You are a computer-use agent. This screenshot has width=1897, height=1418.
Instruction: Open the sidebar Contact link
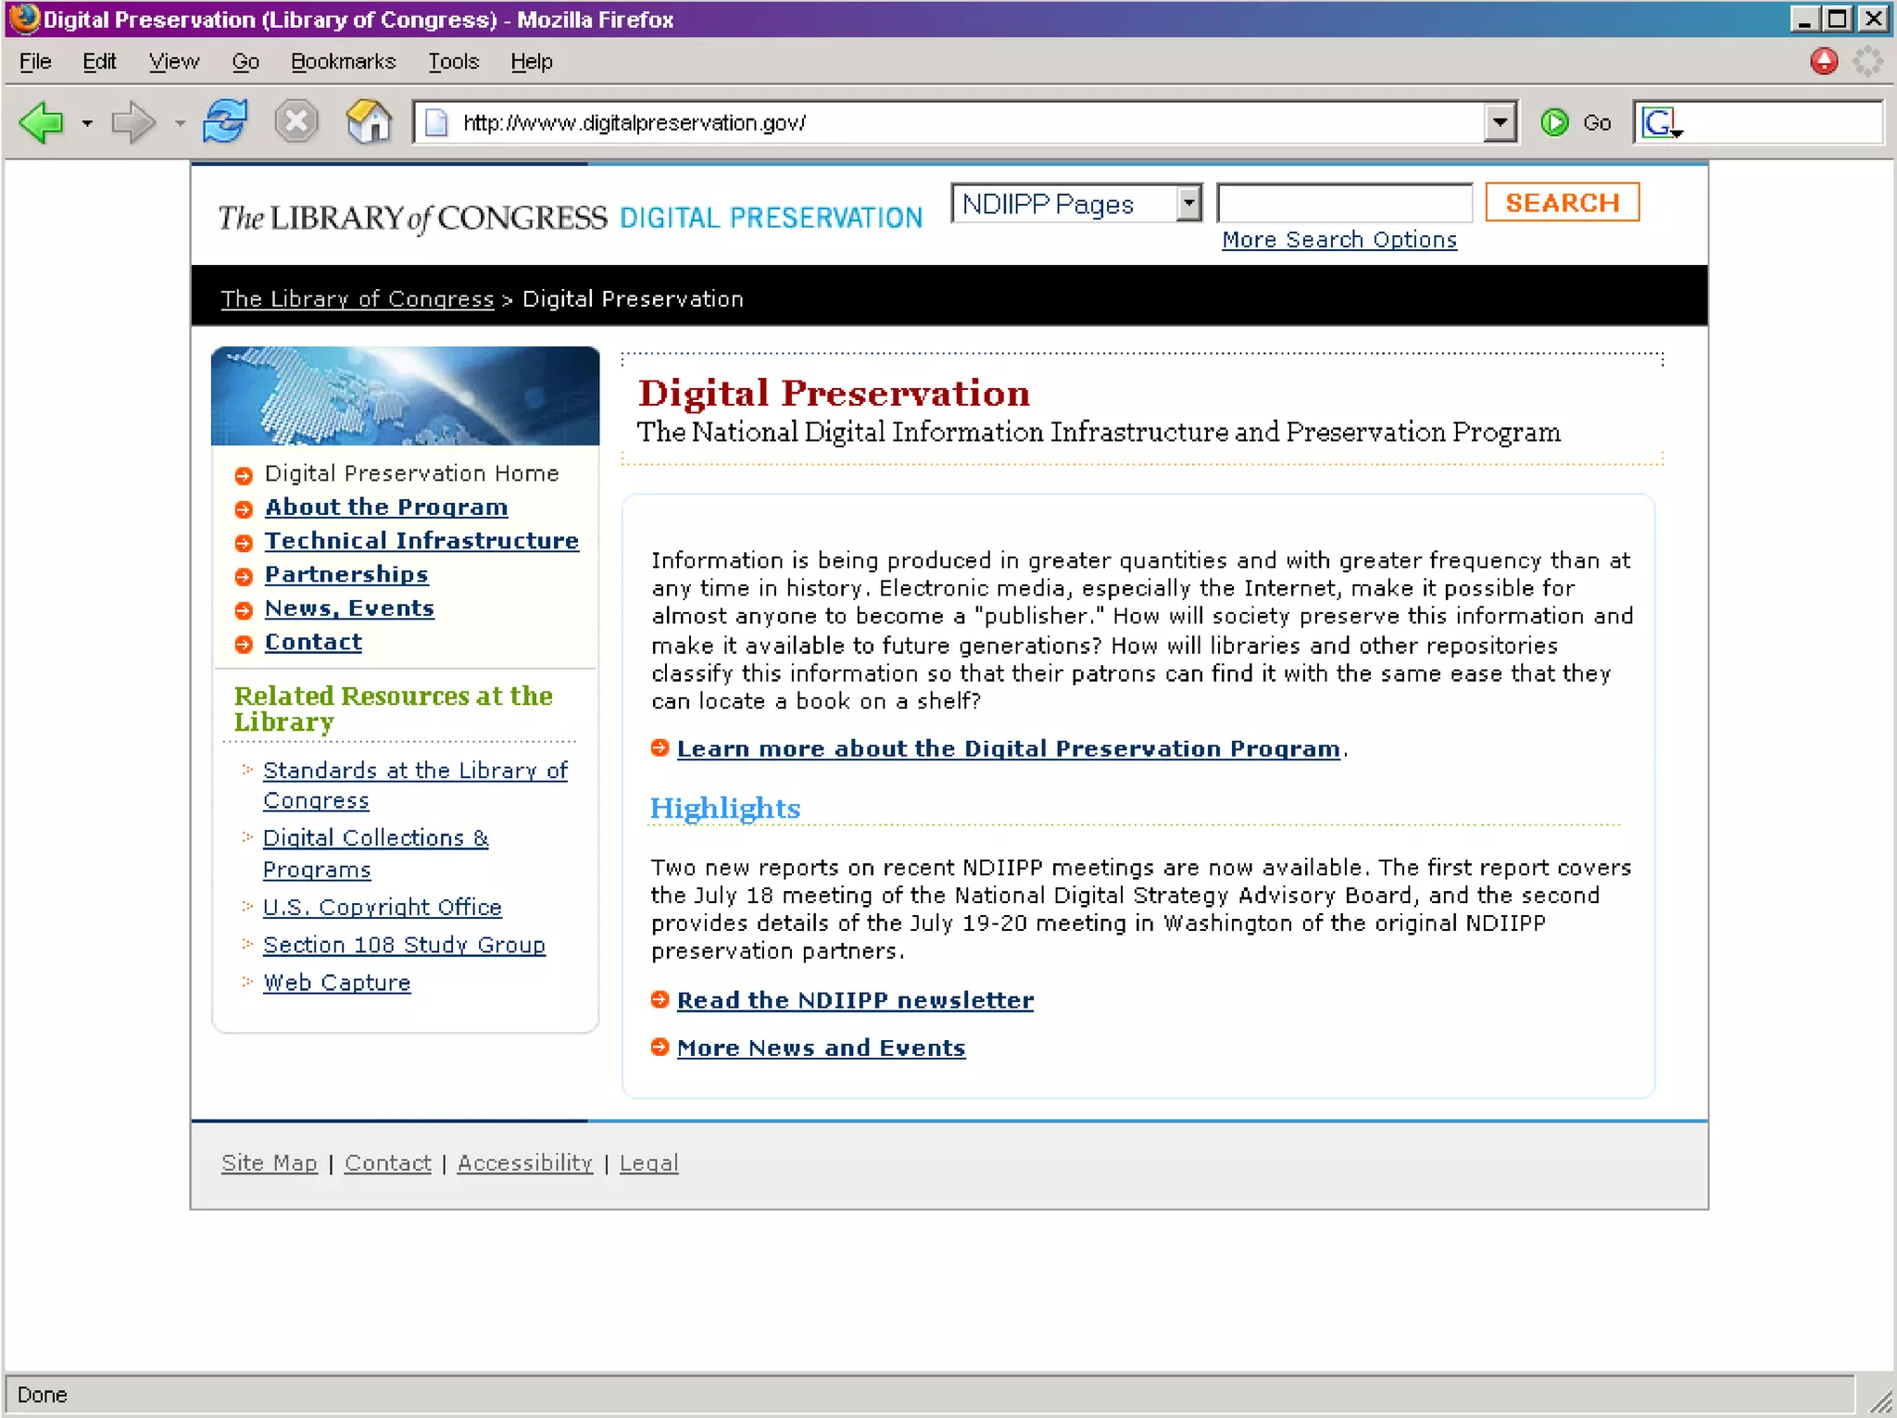click(313, 642)
